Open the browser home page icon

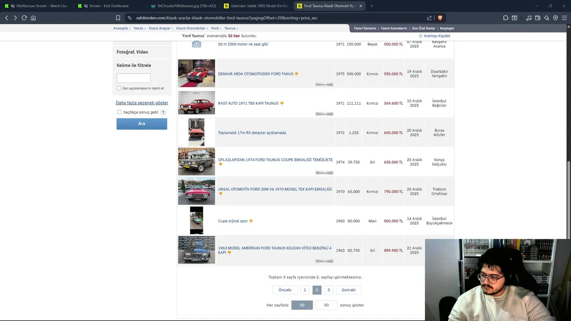pos(33,18)
